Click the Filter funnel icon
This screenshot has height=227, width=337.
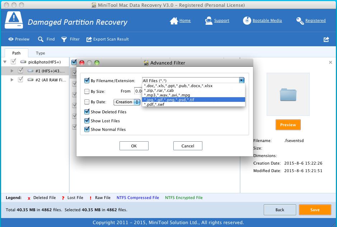pos(64,39)
